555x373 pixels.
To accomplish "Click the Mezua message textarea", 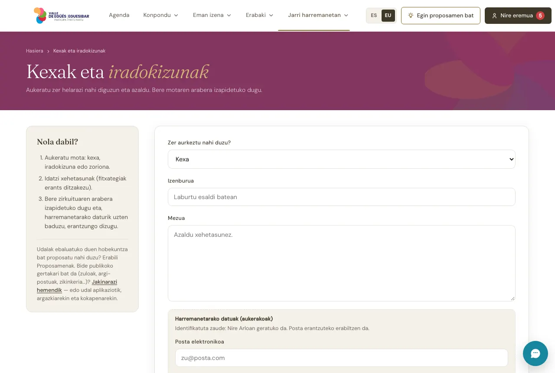I will click(342, 263).
